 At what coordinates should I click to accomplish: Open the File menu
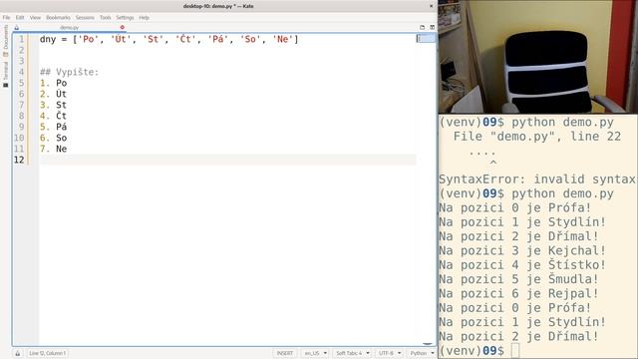[6, 18]
